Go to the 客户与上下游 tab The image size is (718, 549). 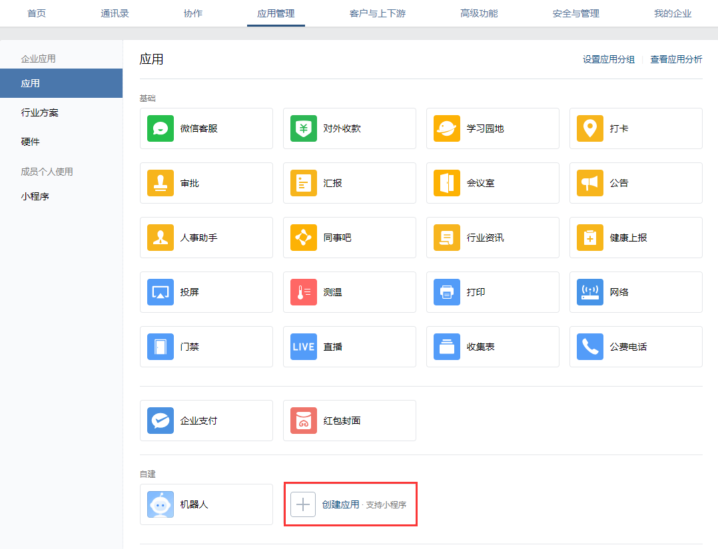[377, 13]
